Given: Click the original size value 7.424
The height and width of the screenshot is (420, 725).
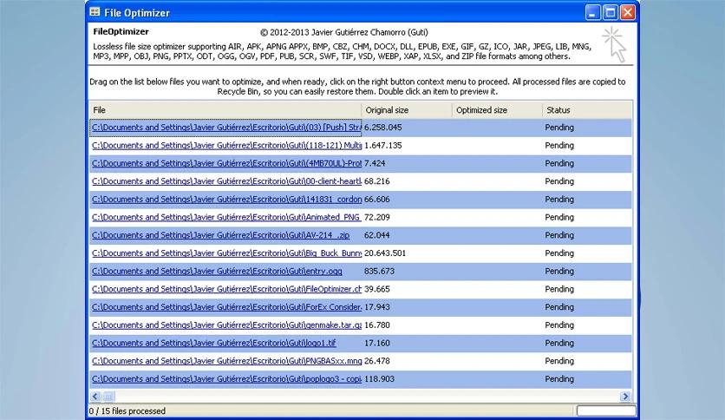Looking at the screenshot, I should click(375, 163).
